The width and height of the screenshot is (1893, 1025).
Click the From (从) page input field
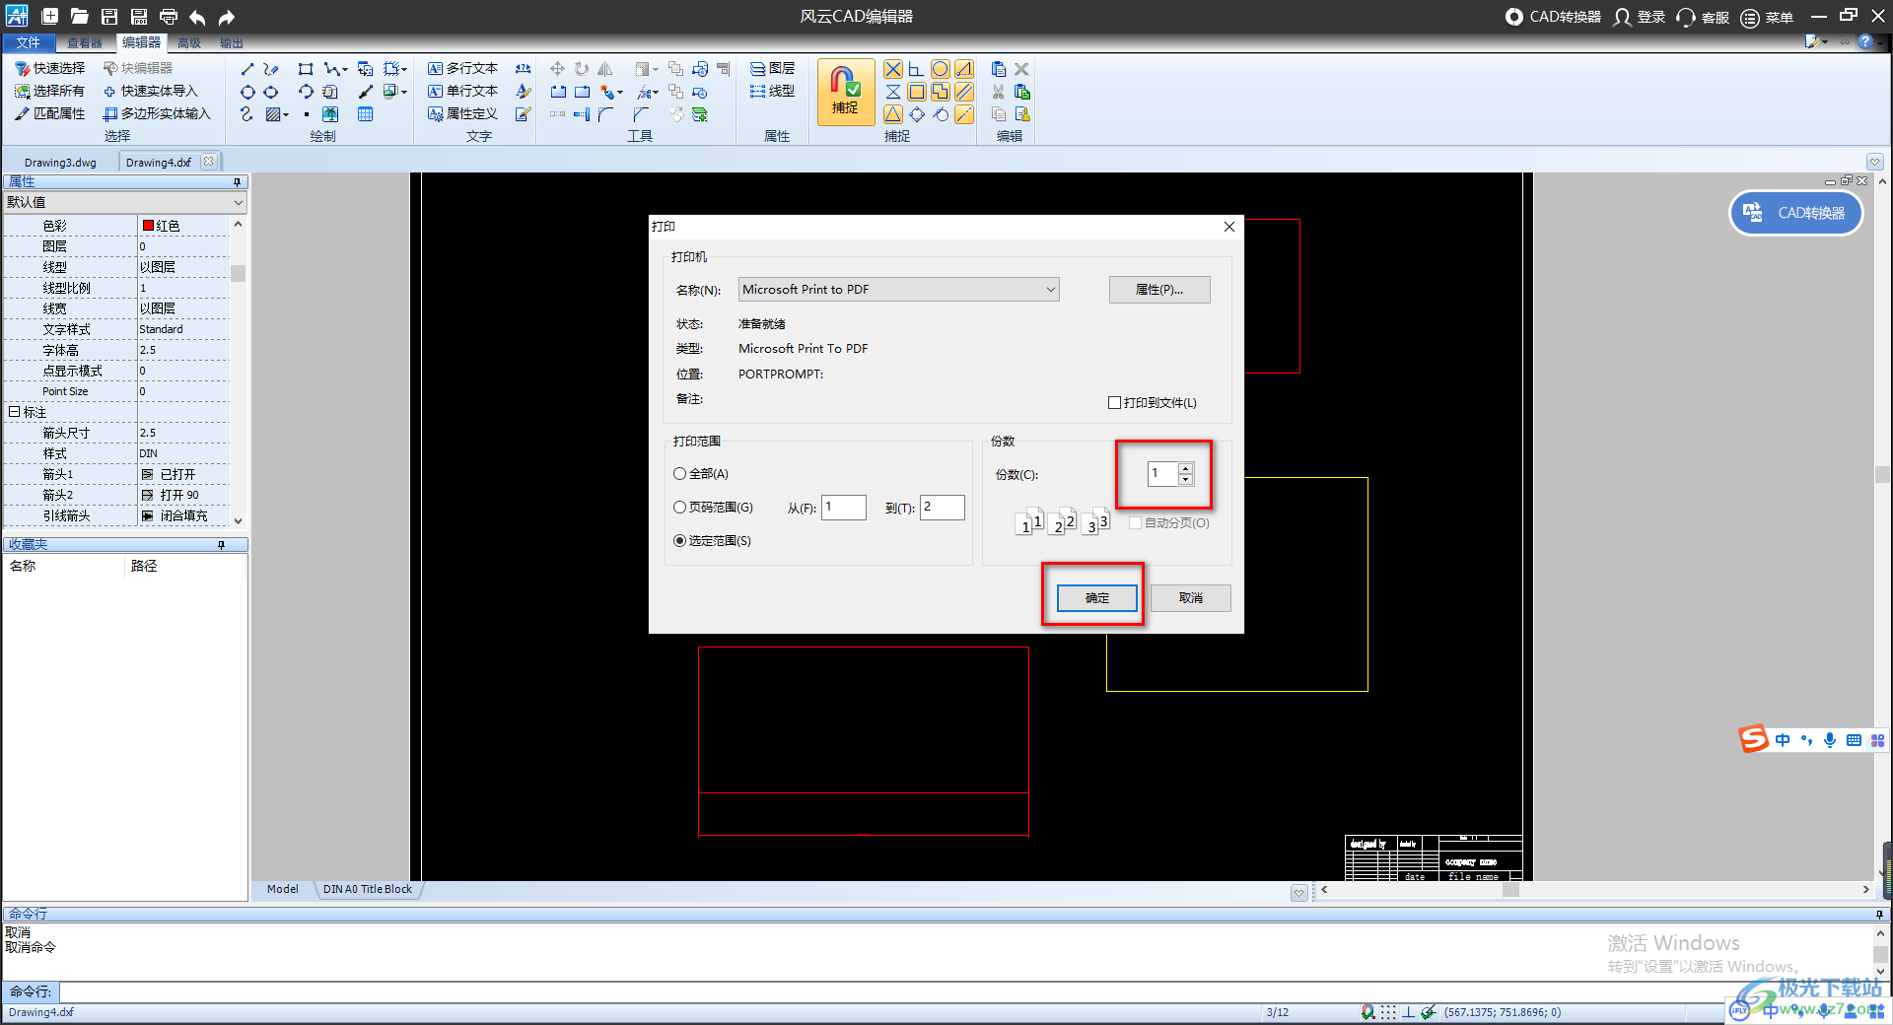[844, 507]
